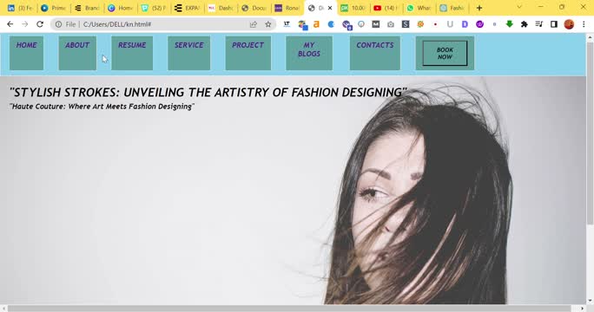Click the "Haute Couture" subtitle text
This screenshot has height=312, width=594.
point(102,107)
